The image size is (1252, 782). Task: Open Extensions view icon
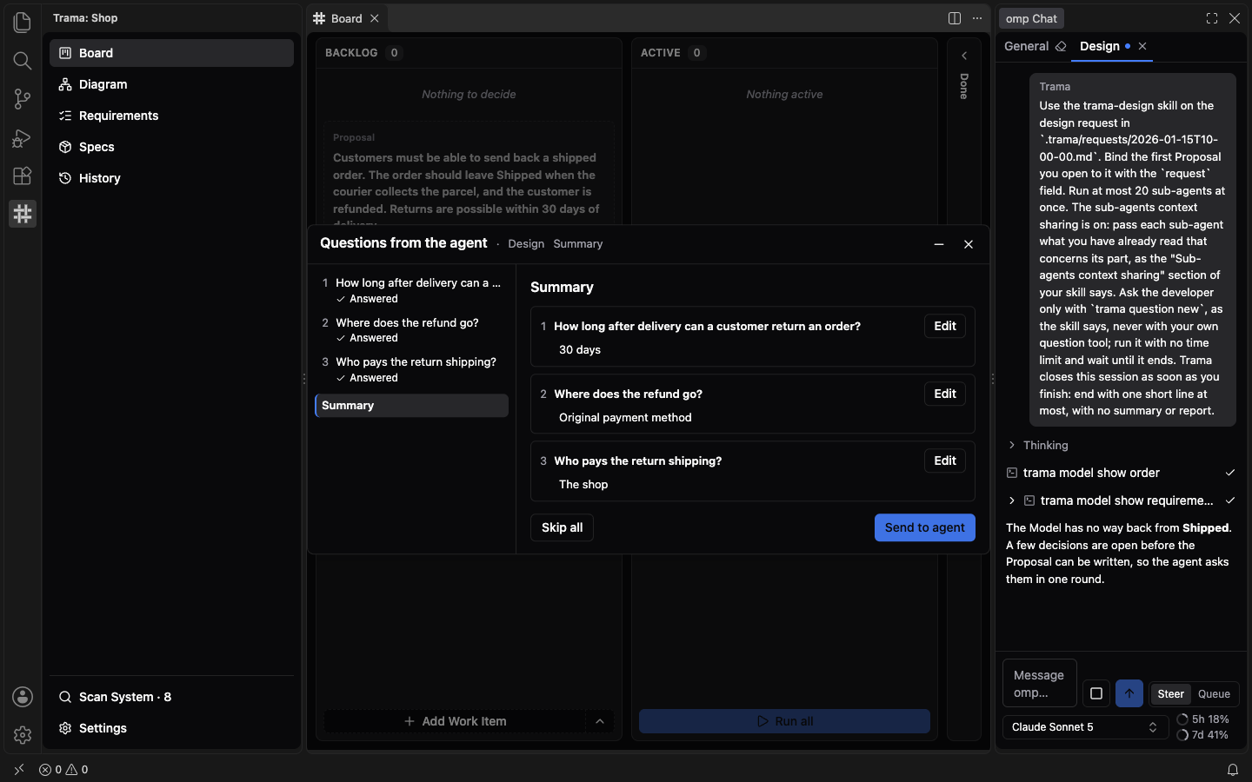[23, 176]
